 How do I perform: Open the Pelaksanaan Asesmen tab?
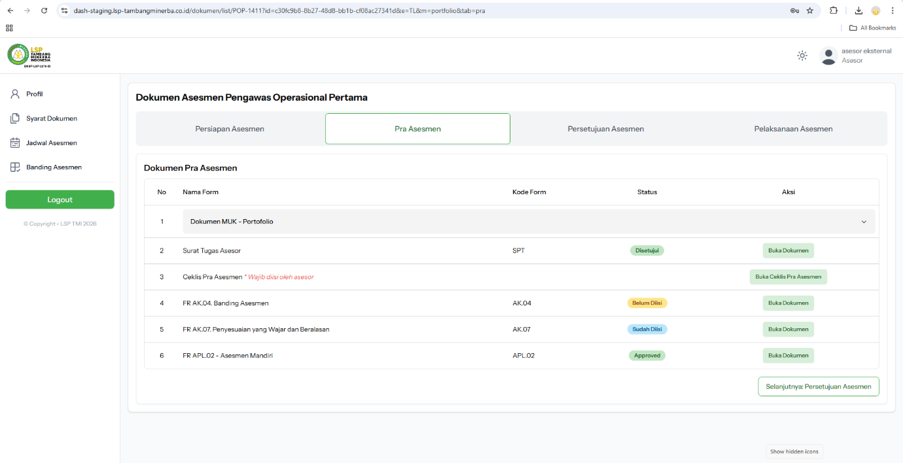(793, 129)
